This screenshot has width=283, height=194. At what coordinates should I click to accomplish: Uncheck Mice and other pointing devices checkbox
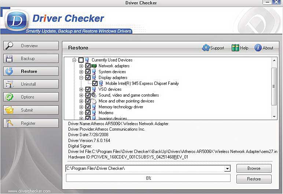pos(88,101)
